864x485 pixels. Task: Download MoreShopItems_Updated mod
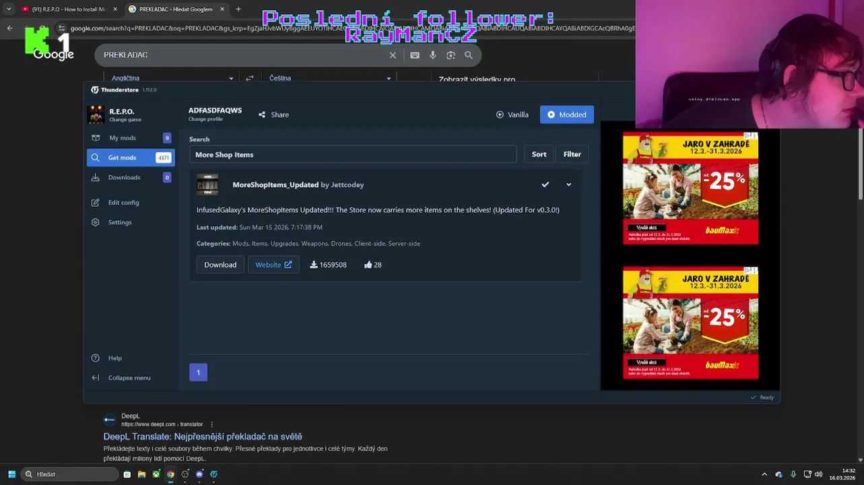(x=220, y=265)
